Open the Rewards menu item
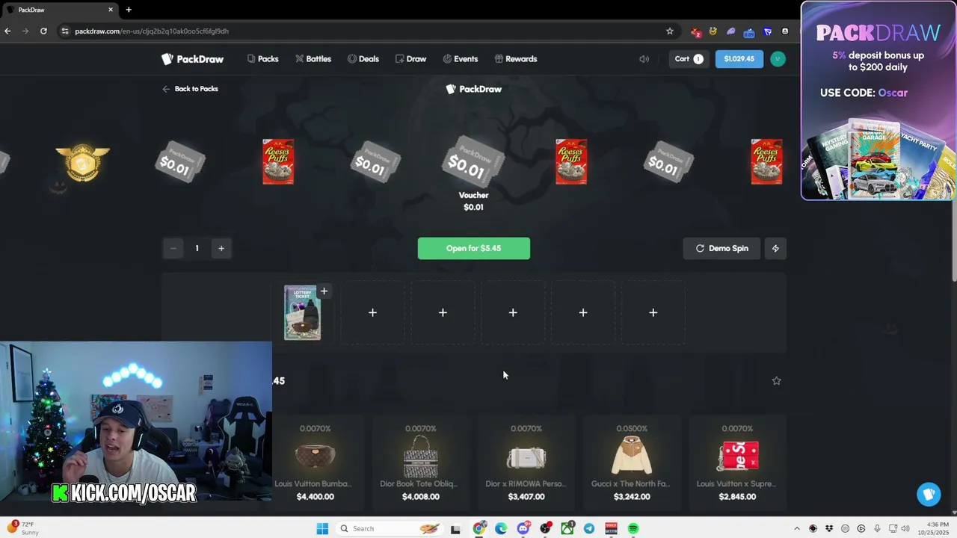957x538 pixels. 516,59
